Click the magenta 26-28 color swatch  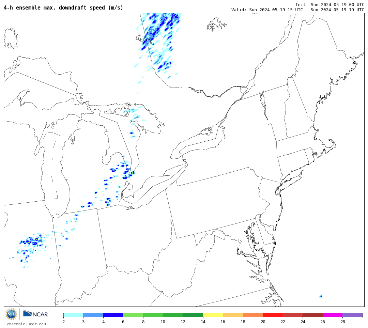(333, 315)
